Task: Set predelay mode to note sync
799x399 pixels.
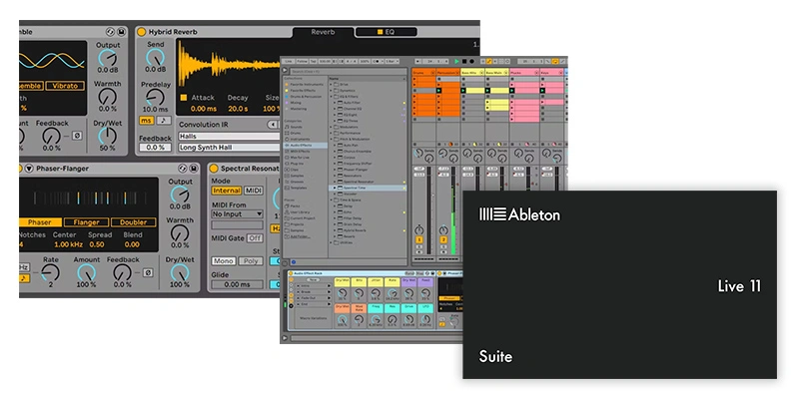Action: (164, 121)
